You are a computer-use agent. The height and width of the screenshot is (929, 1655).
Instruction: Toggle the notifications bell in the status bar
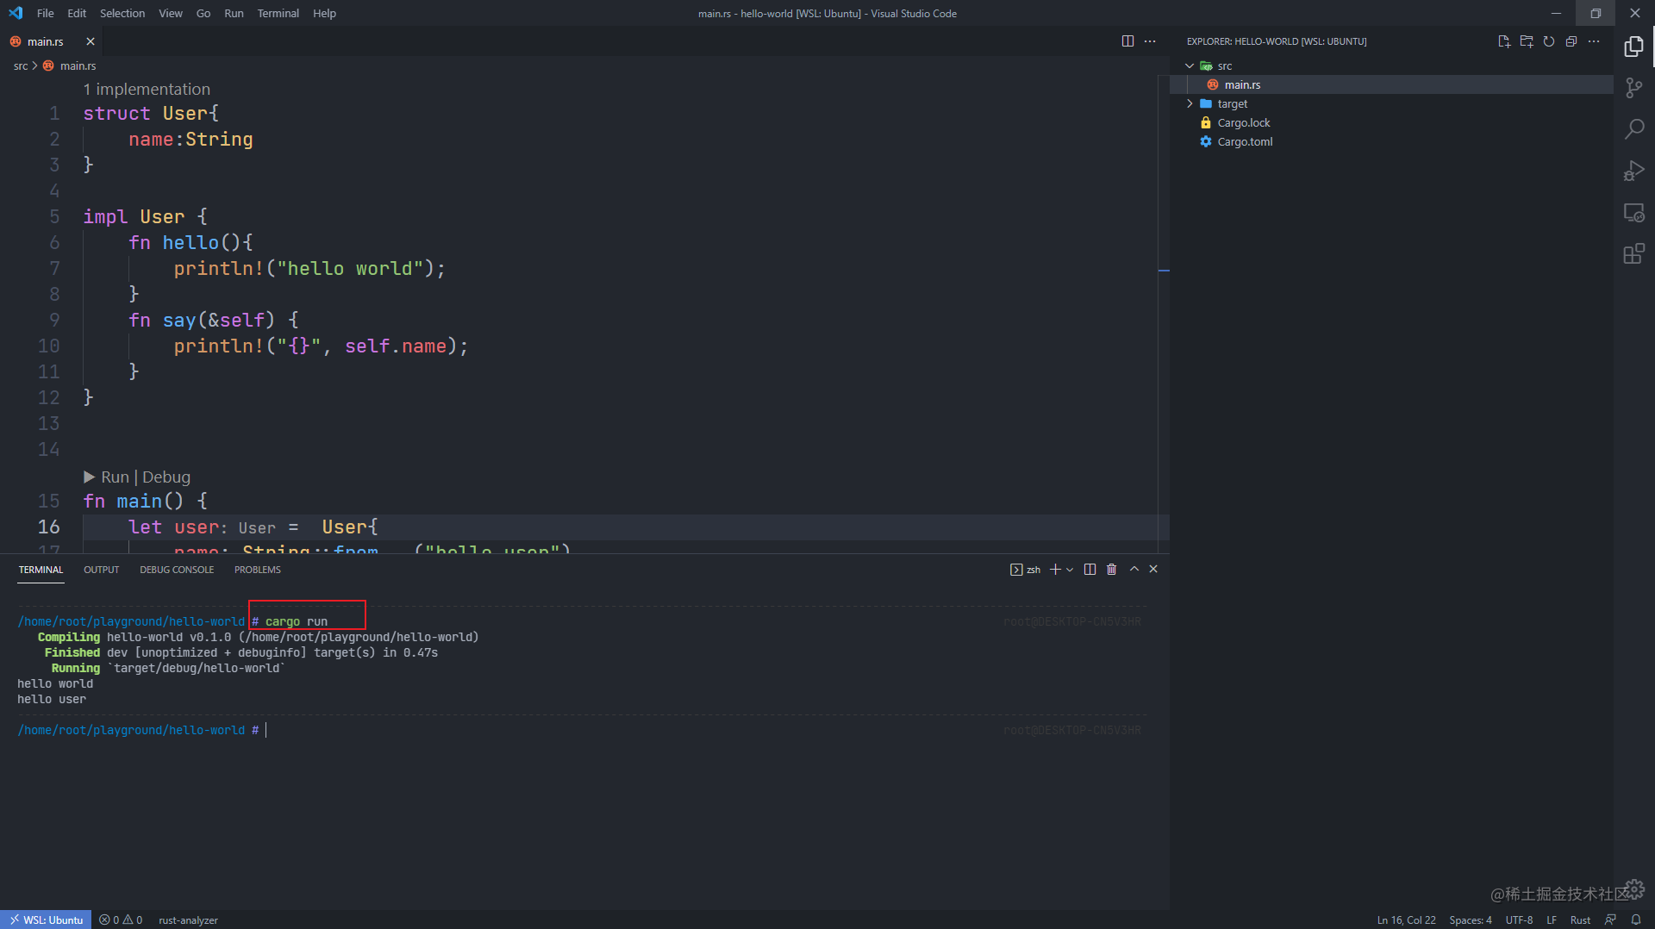[x=1637, y=920]
